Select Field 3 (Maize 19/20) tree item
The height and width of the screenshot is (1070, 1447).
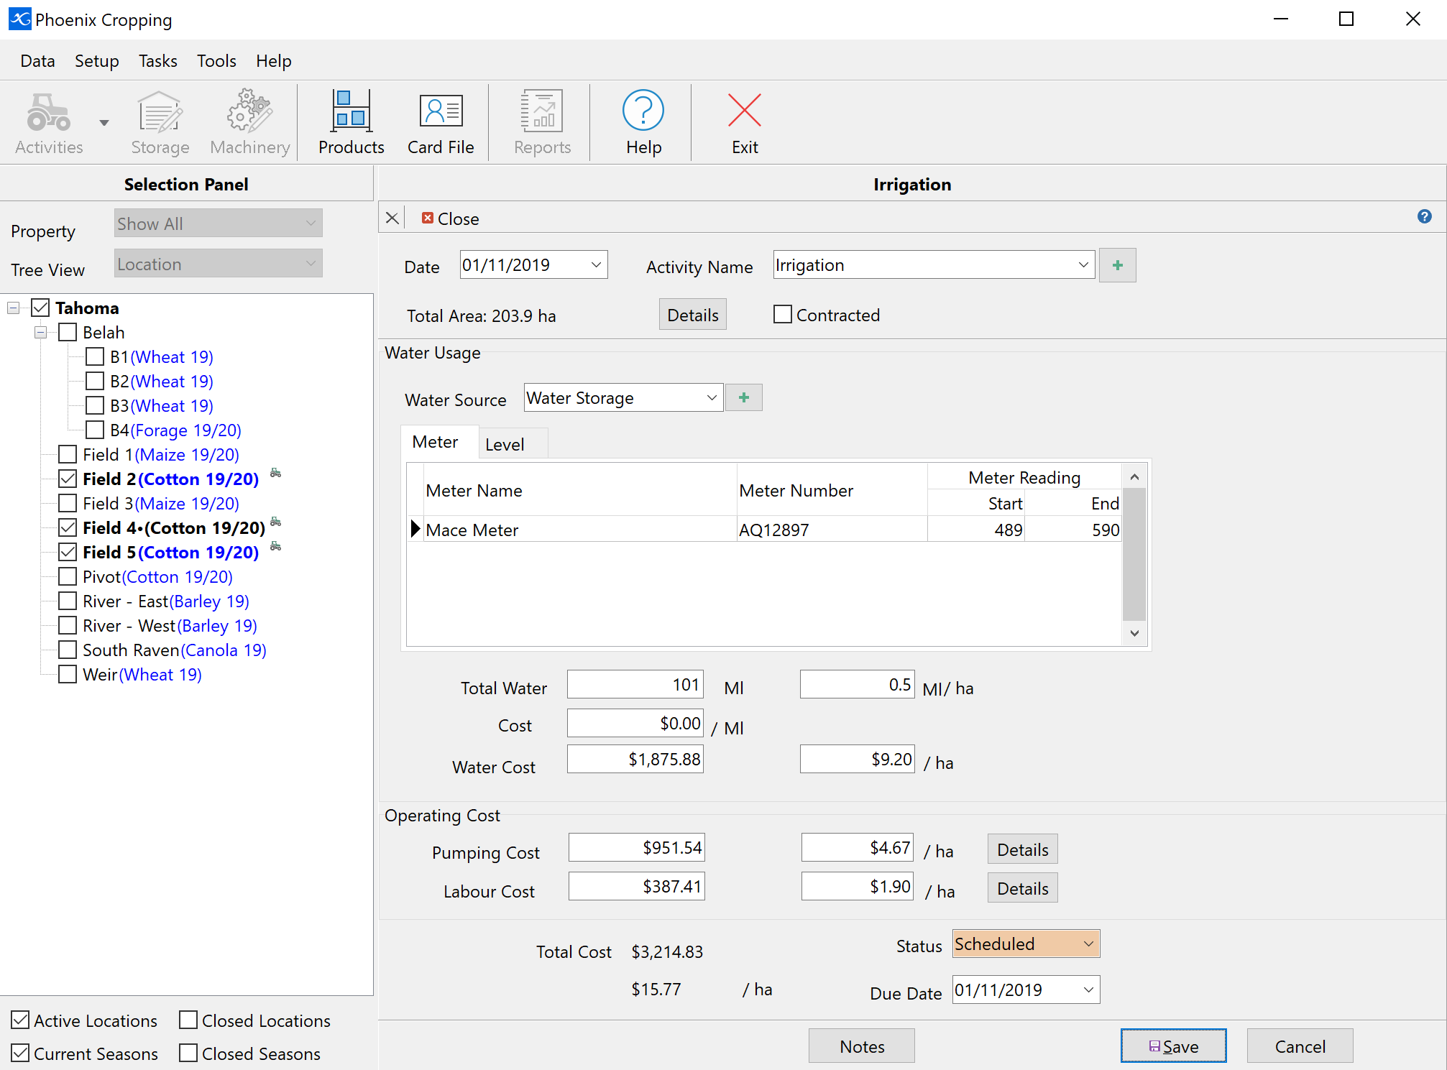click(160, 503)
